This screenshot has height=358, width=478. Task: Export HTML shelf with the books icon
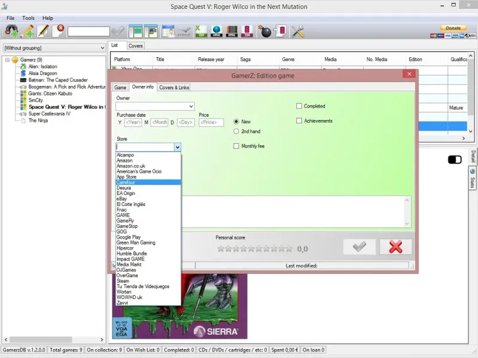pos(232,31)
